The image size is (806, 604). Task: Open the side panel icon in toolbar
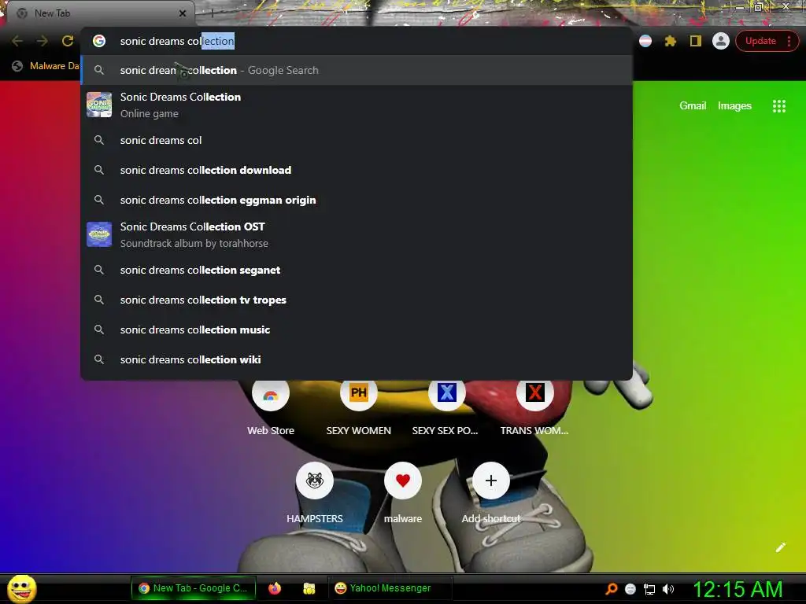pyautogui.click(x=696, y=41)
